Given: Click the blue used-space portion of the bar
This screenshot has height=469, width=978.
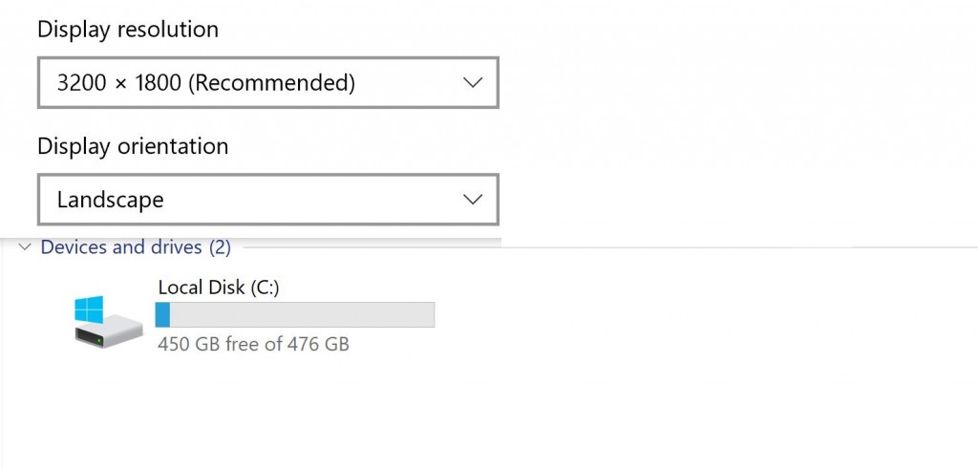Looking at the screenshot, I should [x=162, y=314].
